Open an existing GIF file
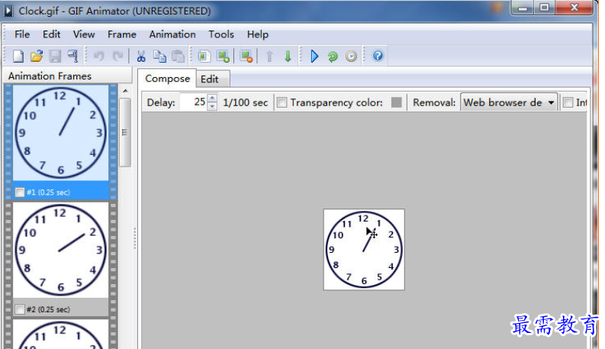This screenshot has width=605, height=349. click(37, 57)
